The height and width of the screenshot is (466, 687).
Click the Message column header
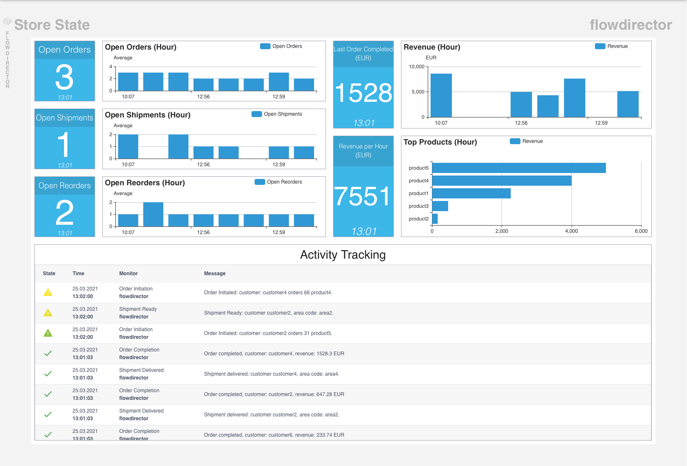tap(215, 273)
